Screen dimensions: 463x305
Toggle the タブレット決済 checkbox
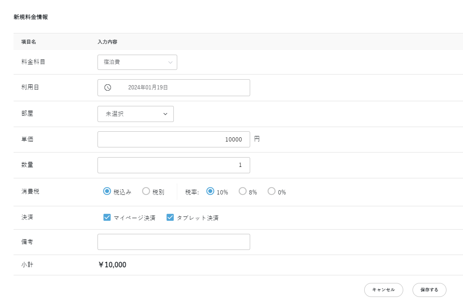[170, 218]
